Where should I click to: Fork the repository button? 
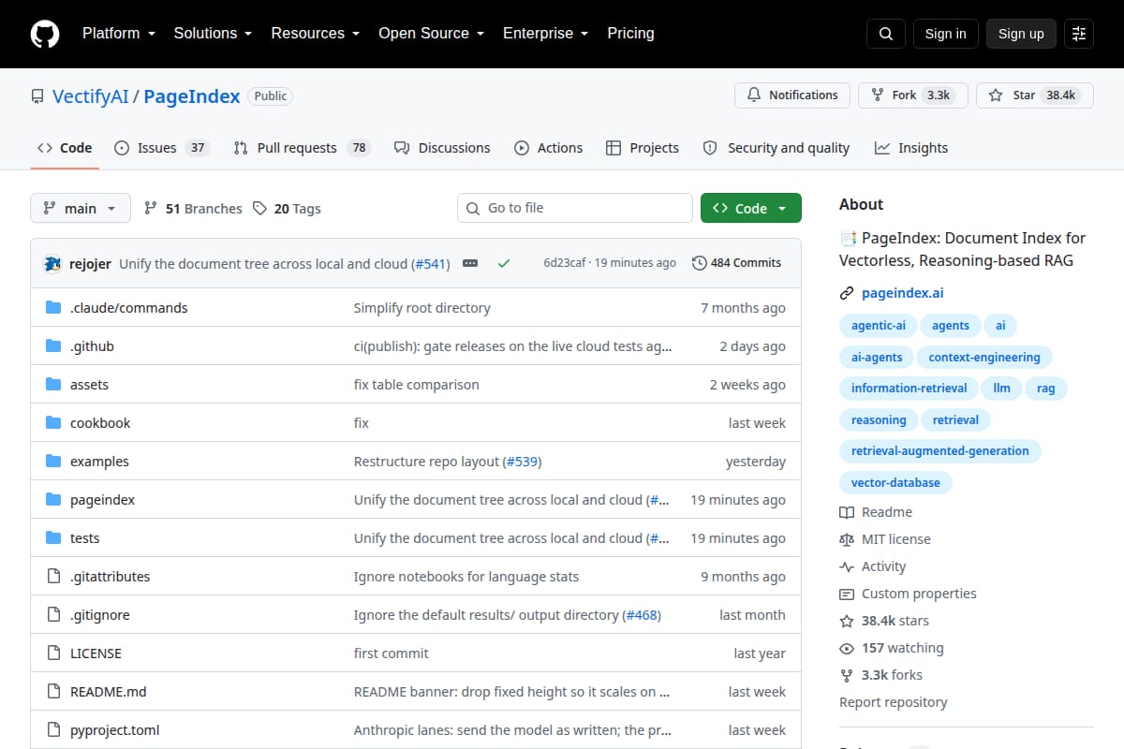coord(912,95)
